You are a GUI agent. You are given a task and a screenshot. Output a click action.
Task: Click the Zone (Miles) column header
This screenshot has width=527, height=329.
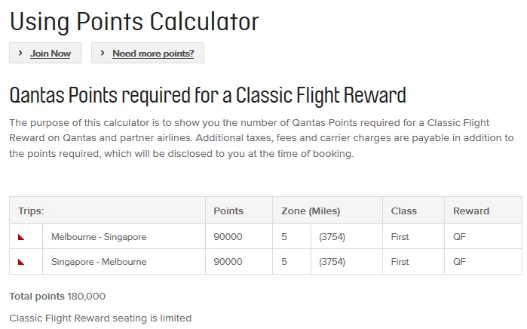(311, 211)
